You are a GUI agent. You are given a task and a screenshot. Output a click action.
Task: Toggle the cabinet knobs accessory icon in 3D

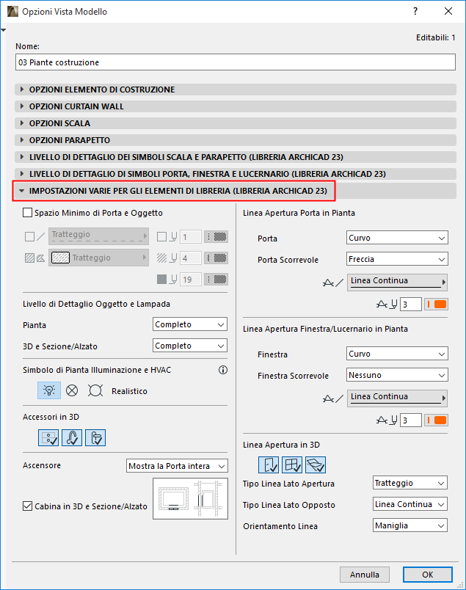coord(48,437)
